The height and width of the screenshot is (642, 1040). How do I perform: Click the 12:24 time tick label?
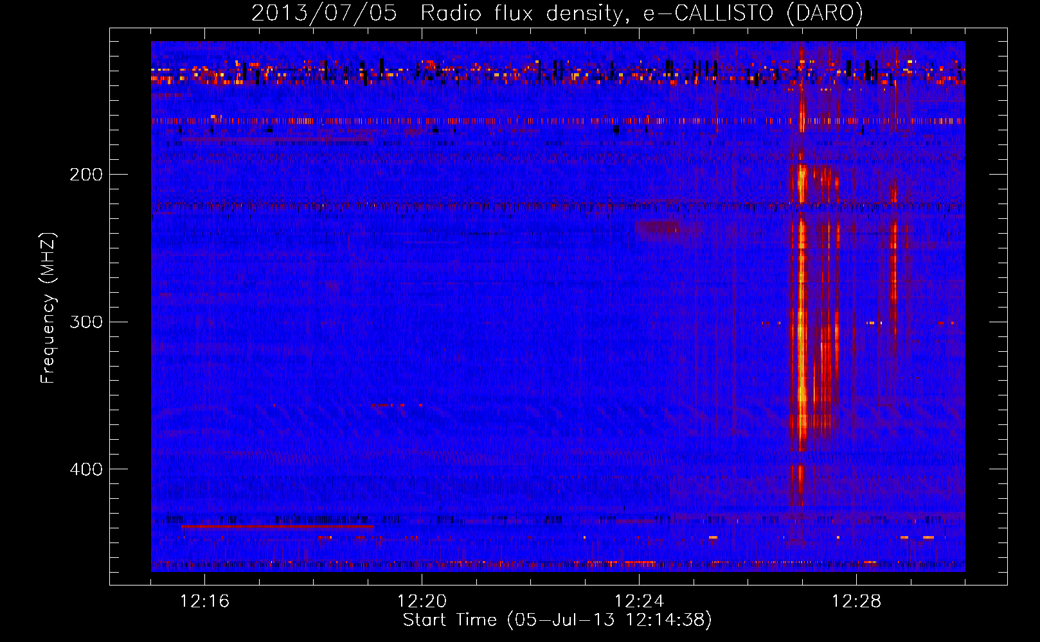pyautogui.click(x=639, y=602)
